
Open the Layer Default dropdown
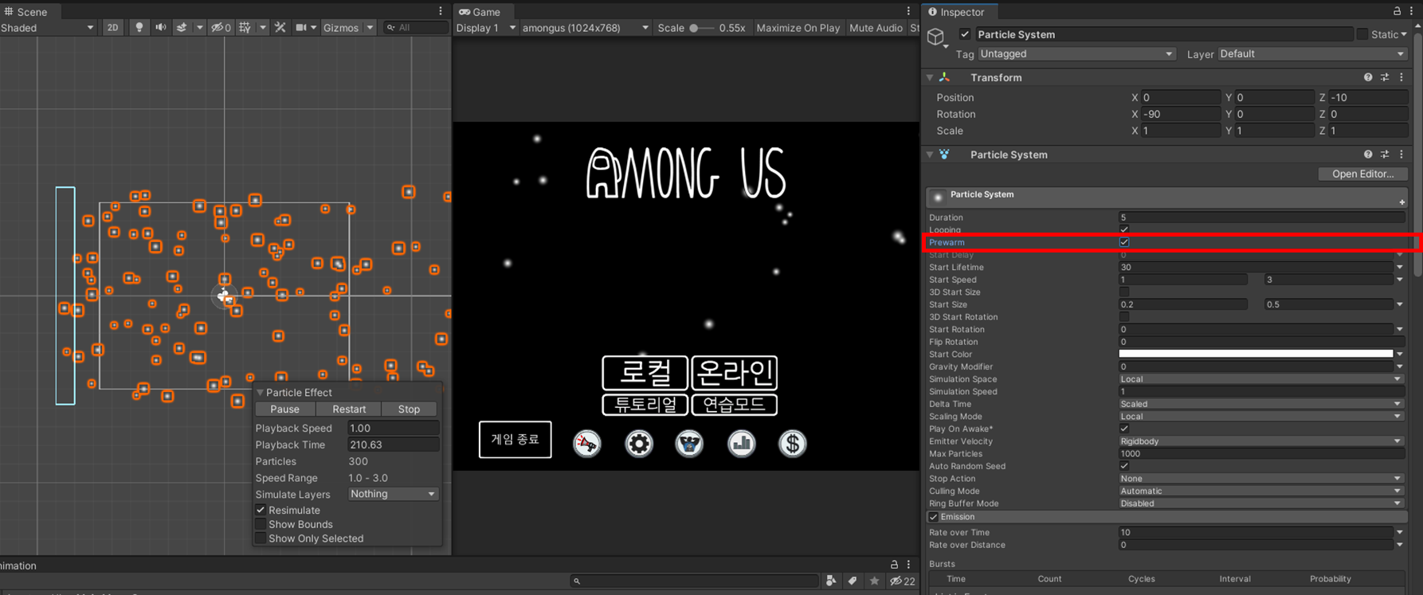click(1311, 54)
